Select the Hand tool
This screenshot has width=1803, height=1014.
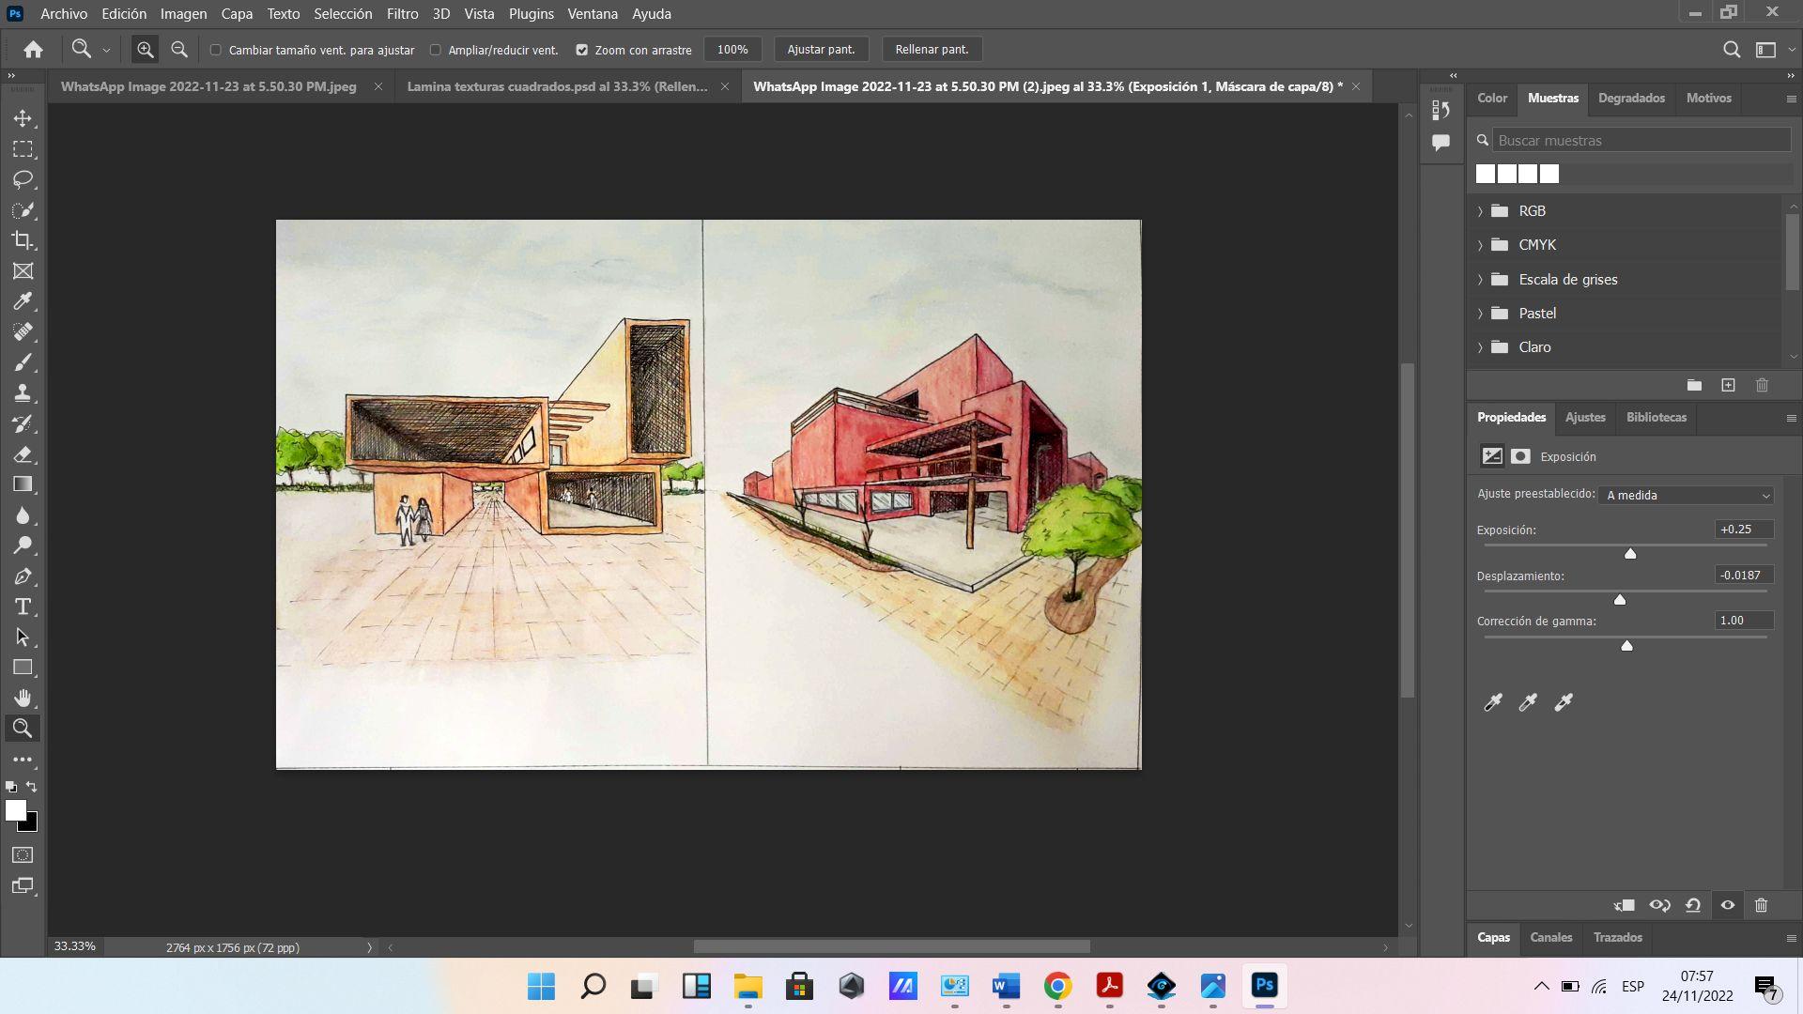point(23,698)
